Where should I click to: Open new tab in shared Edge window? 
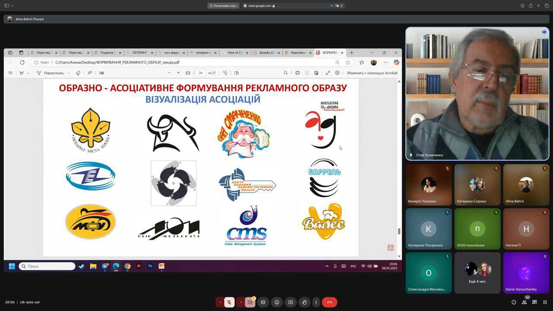tap(352, 53)
